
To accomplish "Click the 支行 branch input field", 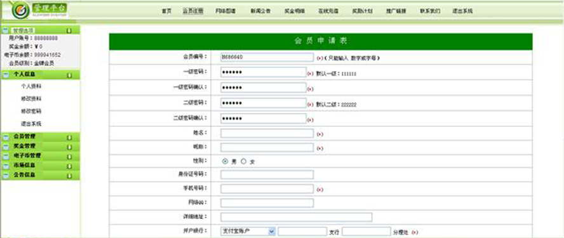I will coord(302,232).
